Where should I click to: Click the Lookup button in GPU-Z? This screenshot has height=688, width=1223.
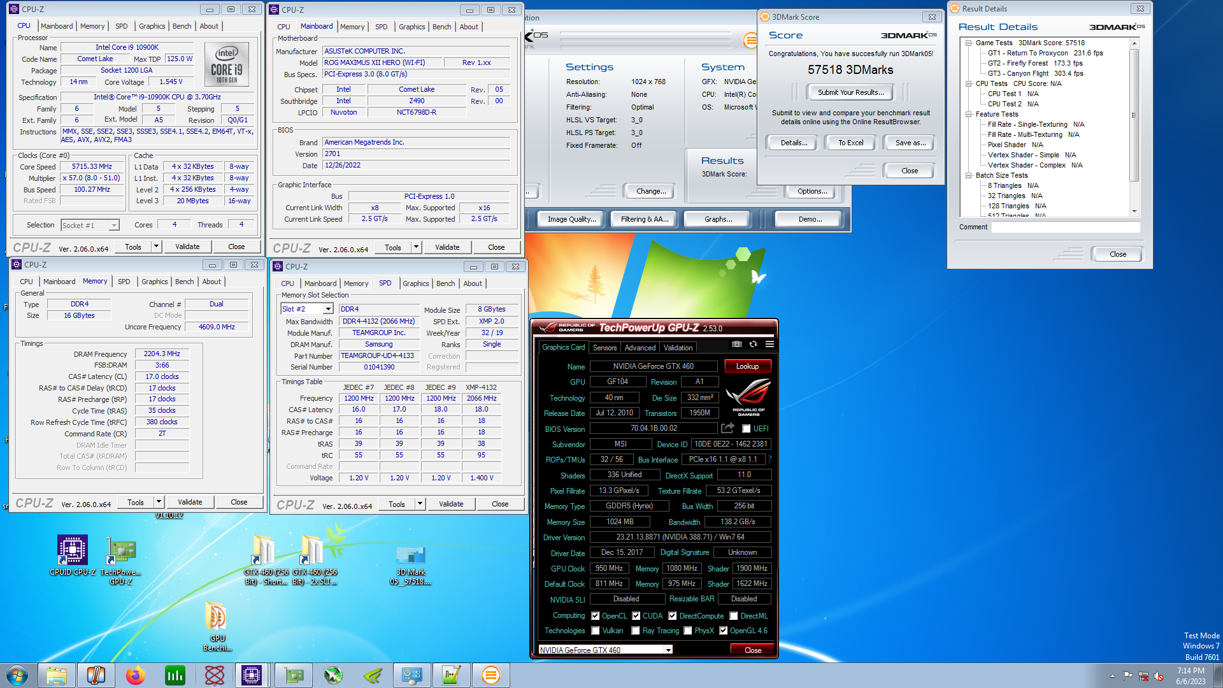tap(747, 366)
